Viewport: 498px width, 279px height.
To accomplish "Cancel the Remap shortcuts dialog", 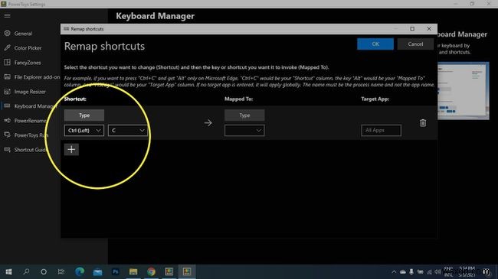I will click(415, 44).
